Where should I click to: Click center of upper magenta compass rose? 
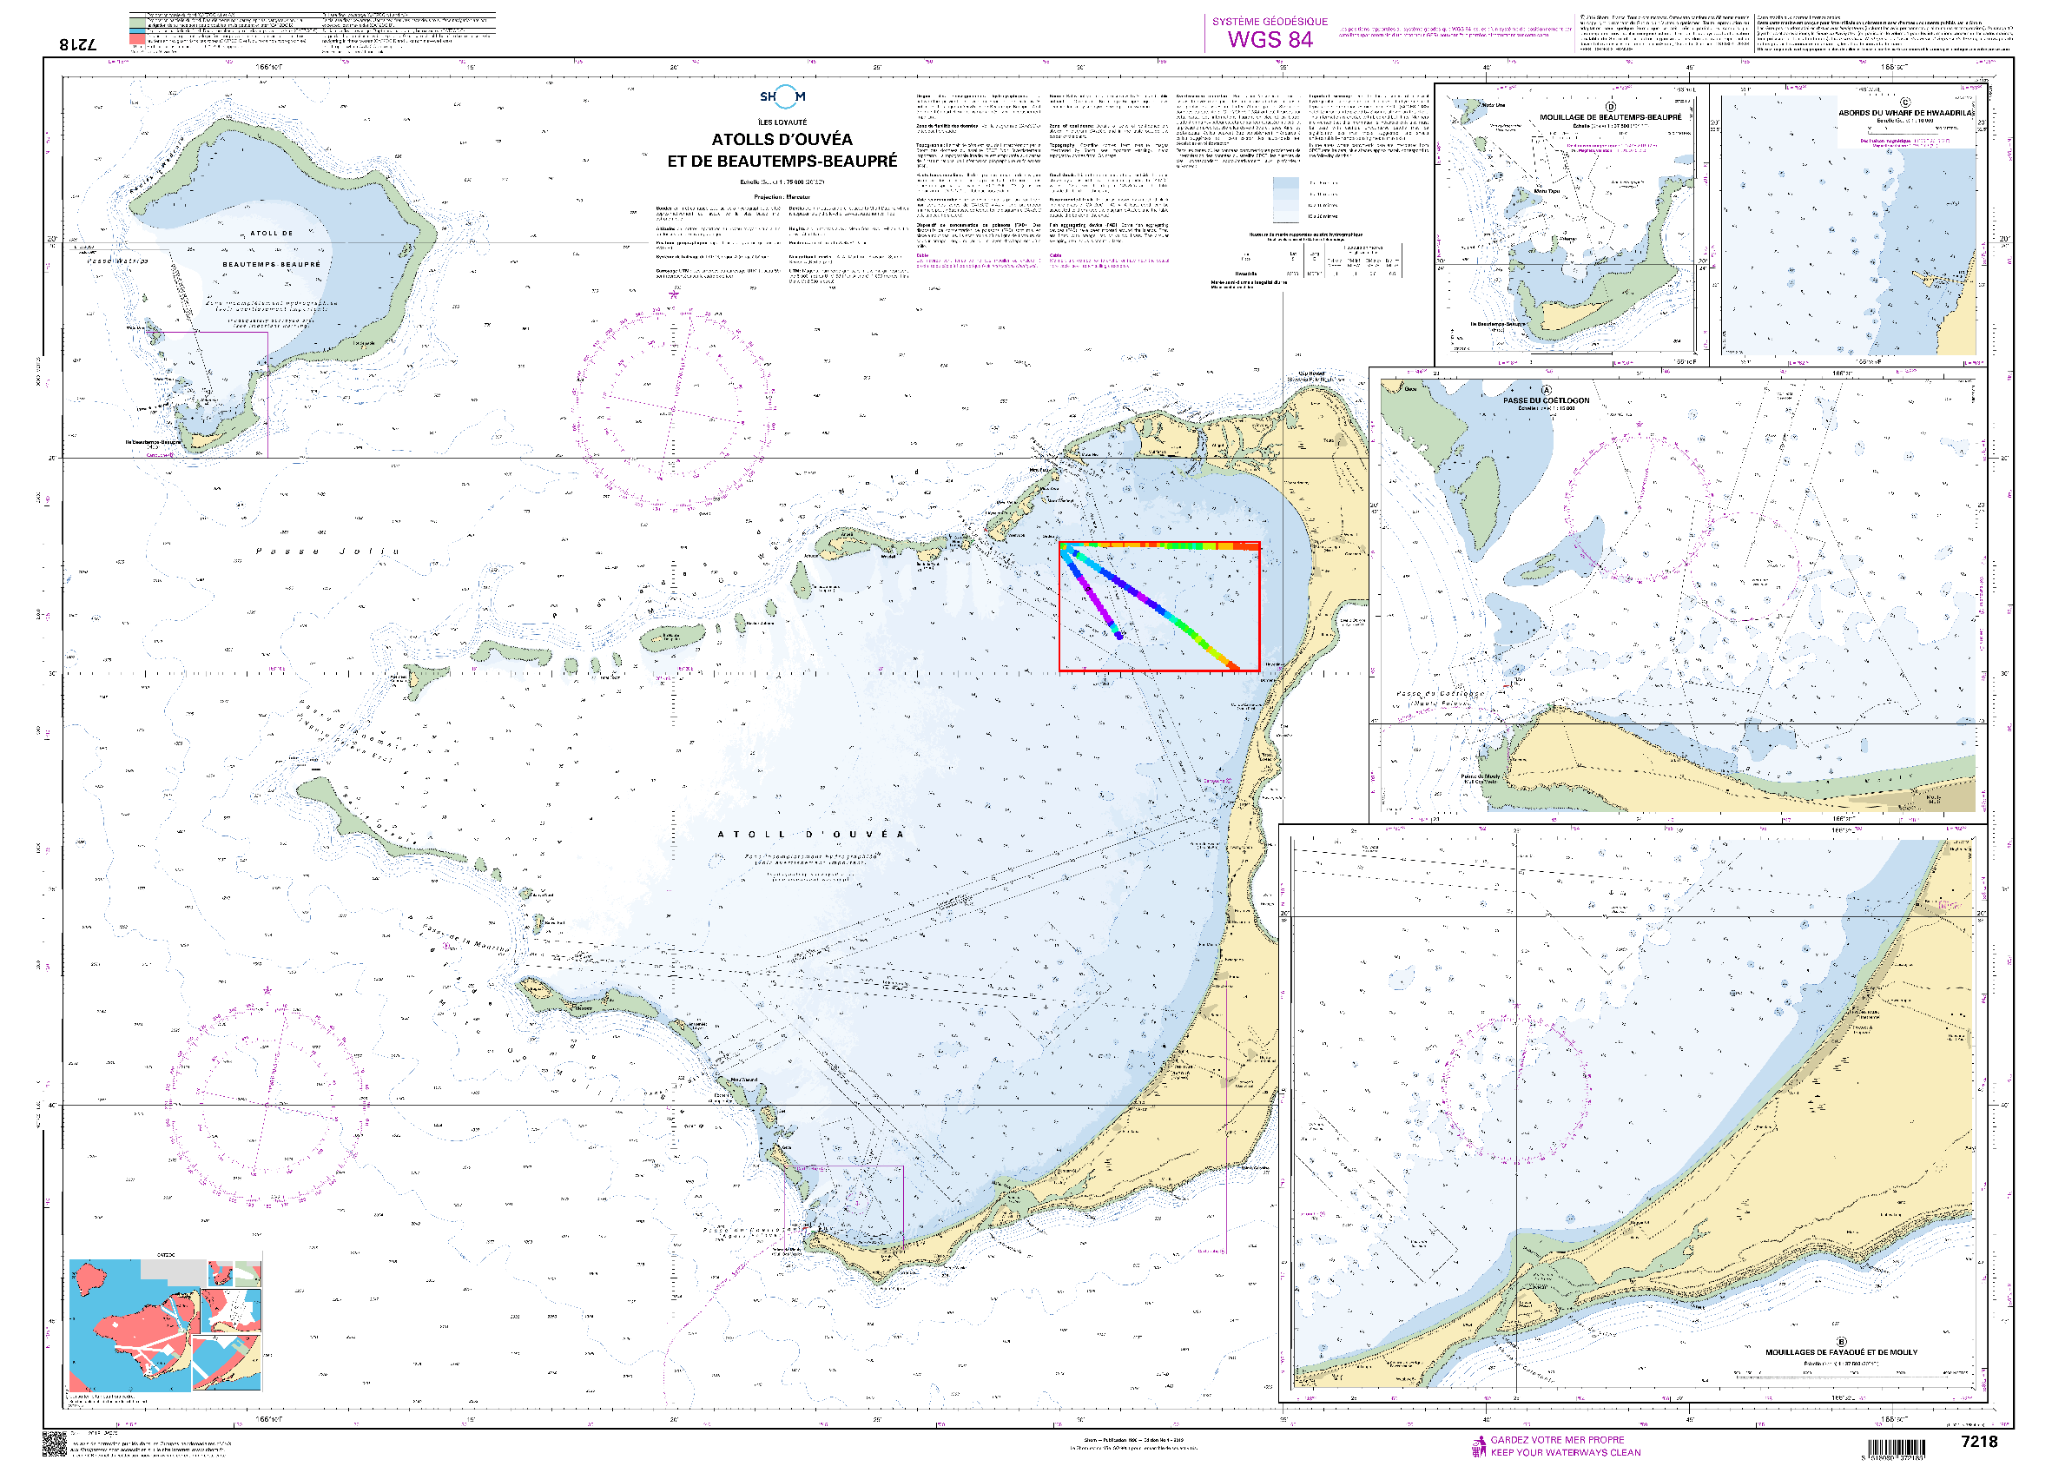pos(673,409)
